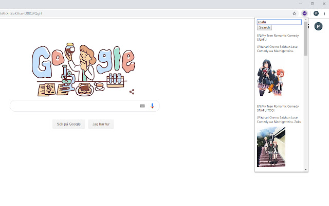Open Chrome three-dot menu
This screenshot has height=206, width=329.
pyautogui.click(x=325, y=13)
